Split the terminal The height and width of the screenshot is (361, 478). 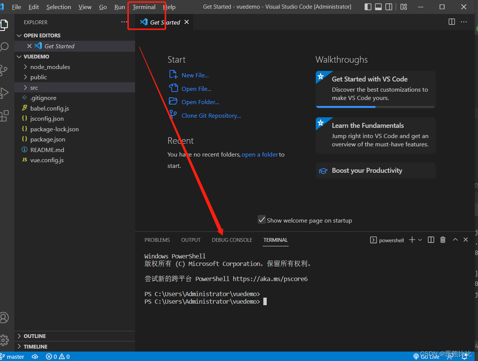(431, 240)
